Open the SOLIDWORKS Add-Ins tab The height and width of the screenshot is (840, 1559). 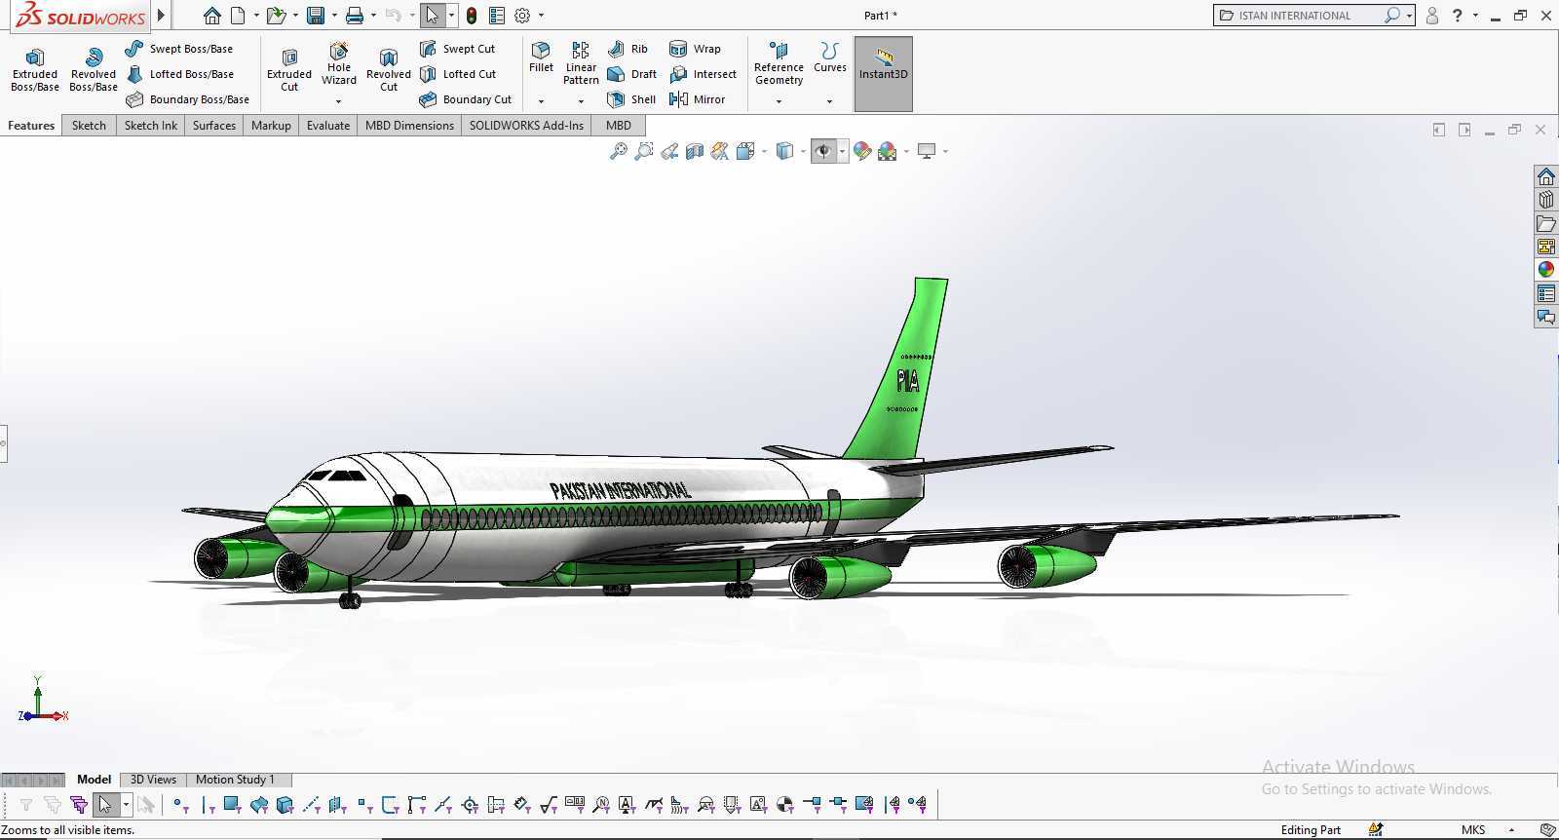tap(526, 126)
